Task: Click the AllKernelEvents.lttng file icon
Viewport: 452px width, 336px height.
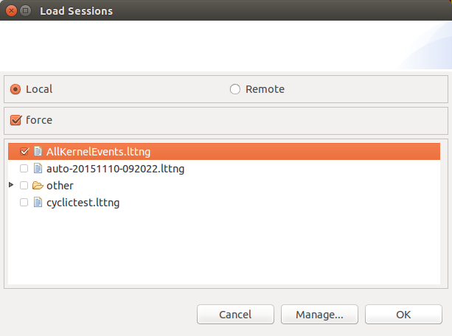Action: click(38, 152)
